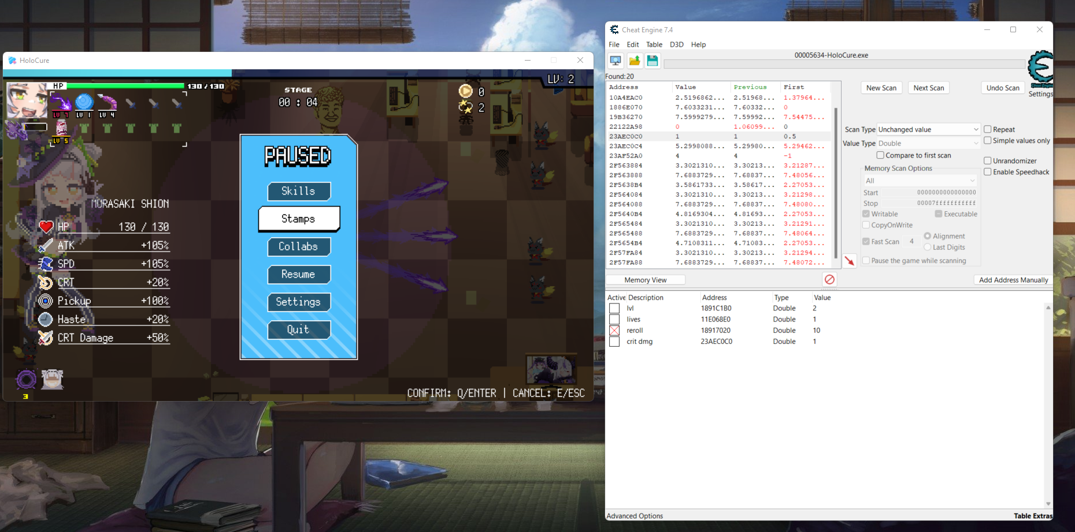Open Settings in the paused menu
This screenshot has width=1075, height=532.
299,302
